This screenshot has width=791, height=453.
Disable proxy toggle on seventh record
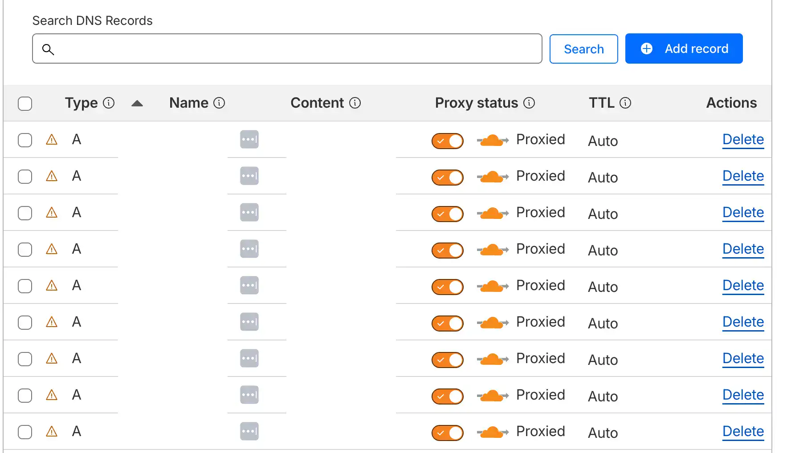coord(448,360)
